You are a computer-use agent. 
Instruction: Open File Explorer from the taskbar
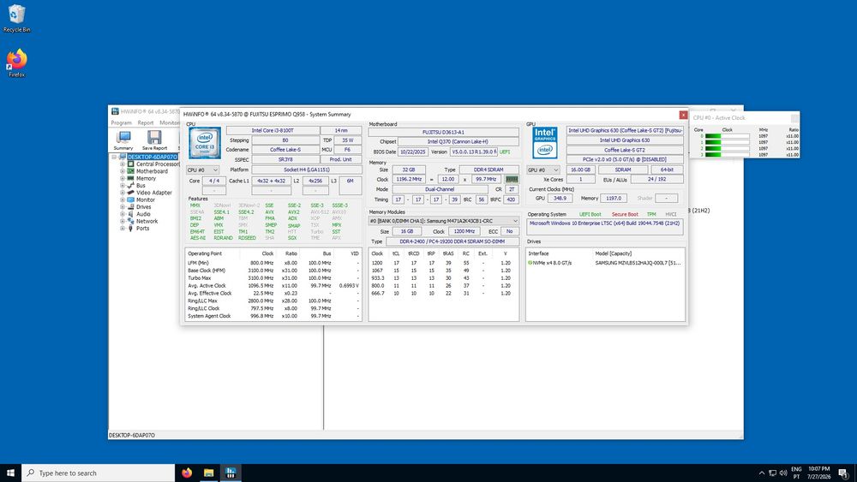tap(209, 473)
